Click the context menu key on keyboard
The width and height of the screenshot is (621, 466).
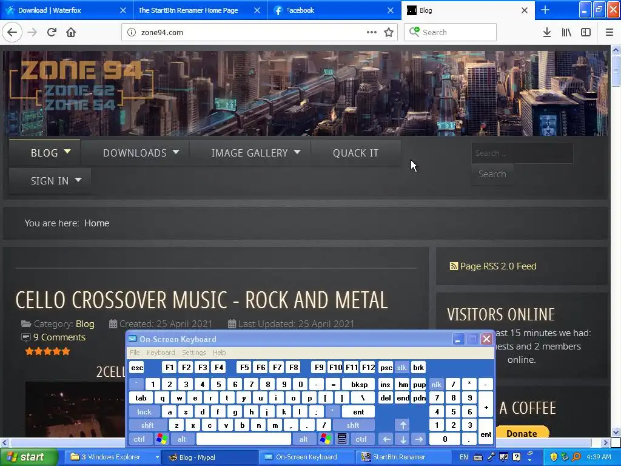pyautogui.click(x=342, y=439)
